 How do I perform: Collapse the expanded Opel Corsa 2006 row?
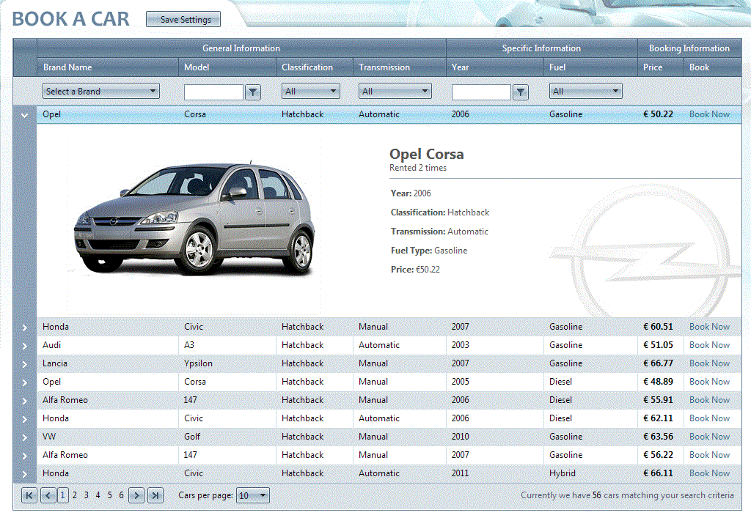(x=25, y=115)
